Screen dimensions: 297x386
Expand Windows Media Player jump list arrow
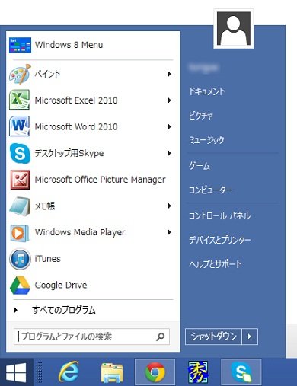pos(169,232)
